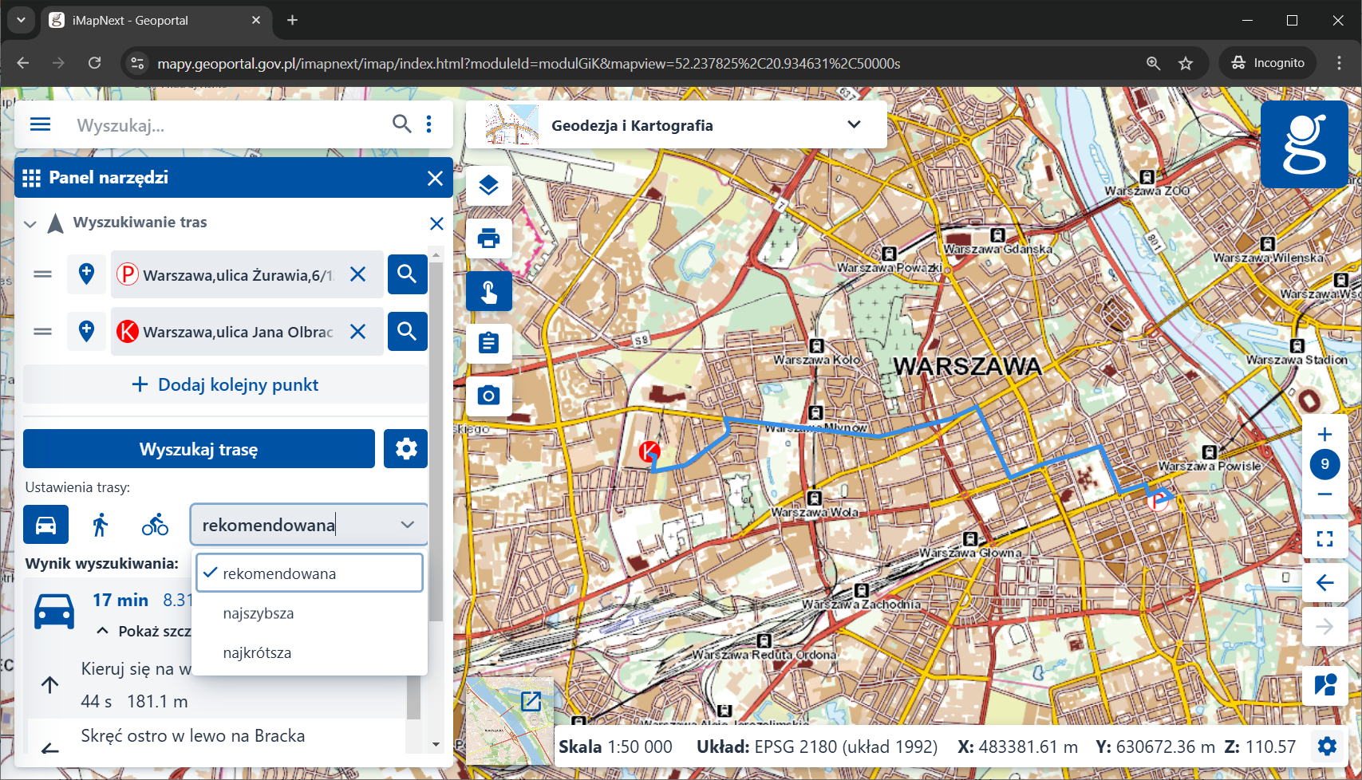The height and width of the screenshot is (780, 1362).
Task: Activate the identify pointer tool
Action: click(x=488, y=291)
